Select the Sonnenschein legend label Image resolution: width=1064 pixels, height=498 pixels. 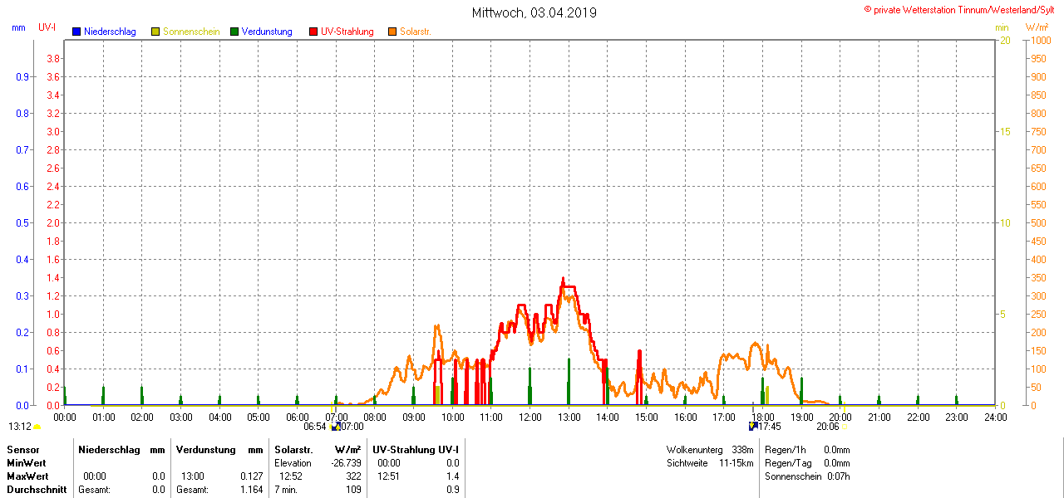click(x=191, y=32)
